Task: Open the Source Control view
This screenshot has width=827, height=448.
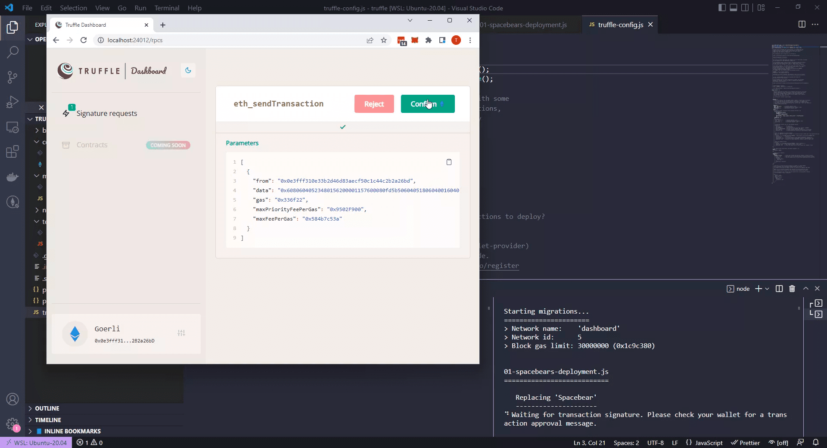Action: point(12,77)
